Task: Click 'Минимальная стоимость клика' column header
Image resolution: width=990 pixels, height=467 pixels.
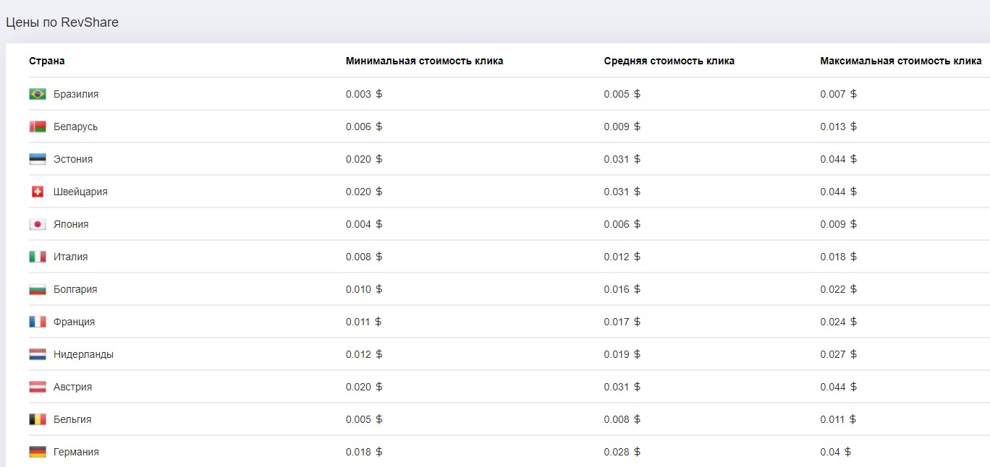Action: [x=424, y=61]
